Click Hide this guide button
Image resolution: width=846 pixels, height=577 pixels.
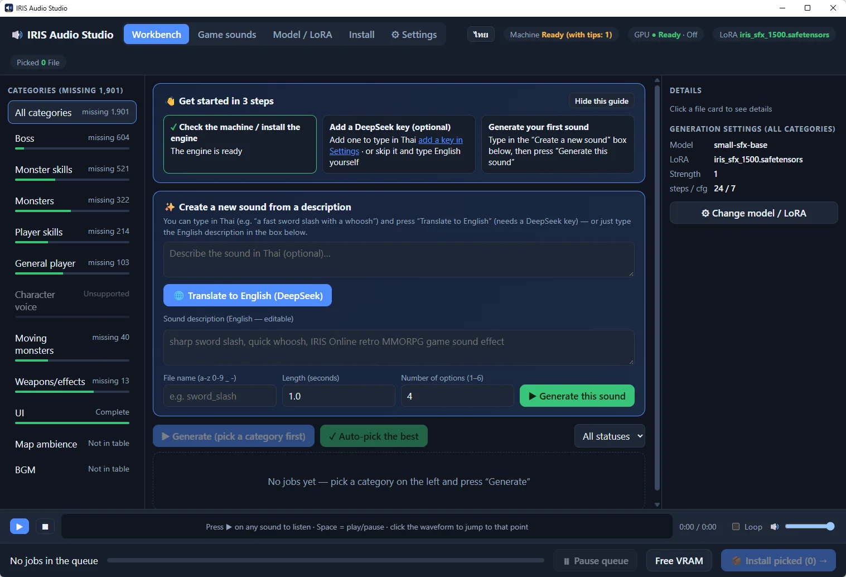601,101
